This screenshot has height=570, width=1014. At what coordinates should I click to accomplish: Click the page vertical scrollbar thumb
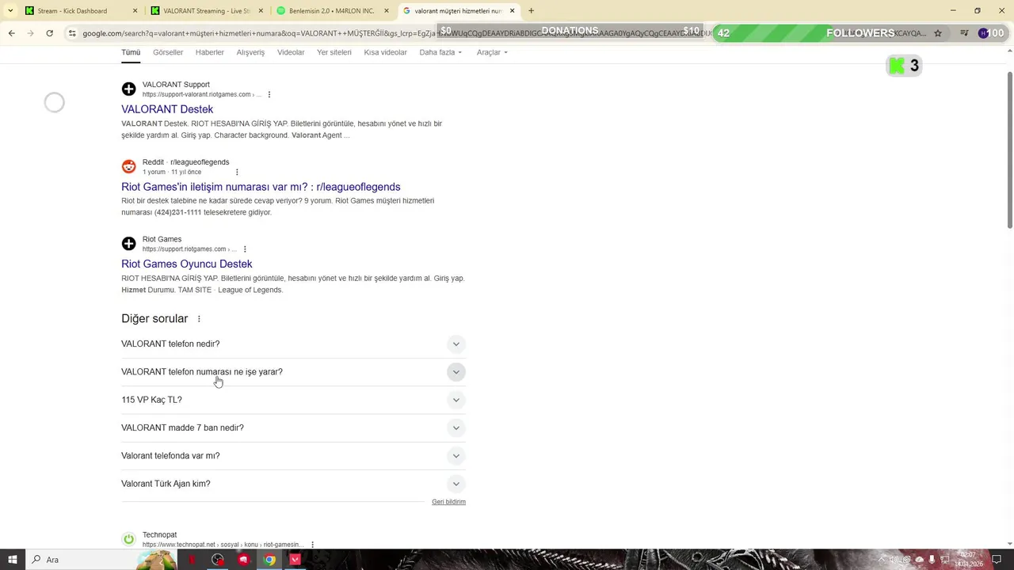coord(1009,150)
